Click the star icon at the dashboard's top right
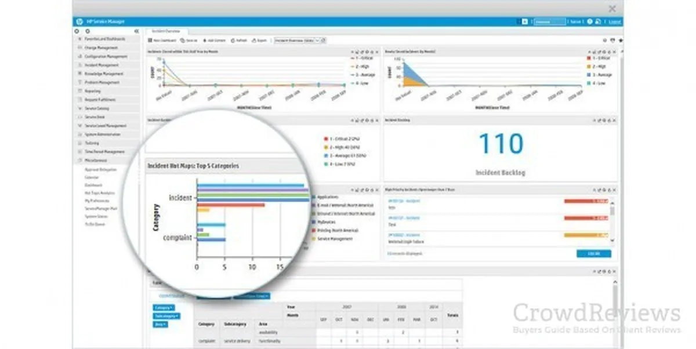The height and width of the screenshot is (349, 696). tap(620, 41)
